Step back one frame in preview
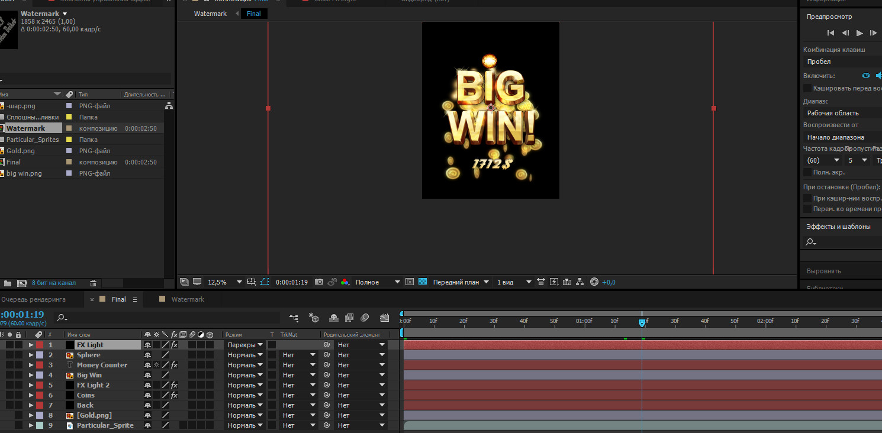Image resolution: width=882 pixels, height=433 pixels. pyautogui.click(x=845, y=33)
